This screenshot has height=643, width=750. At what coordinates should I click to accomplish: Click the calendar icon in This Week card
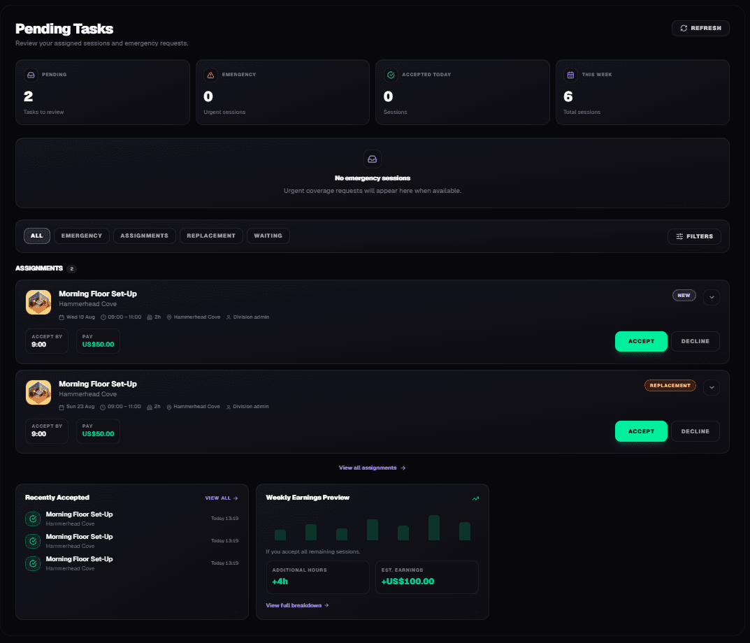coord(570,75)
